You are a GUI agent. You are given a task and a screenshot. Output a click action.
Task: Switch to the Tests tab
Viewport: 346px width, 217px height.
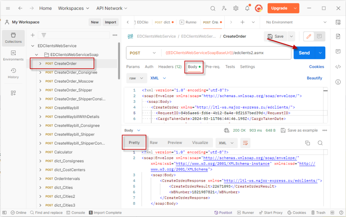click(230, 67)
